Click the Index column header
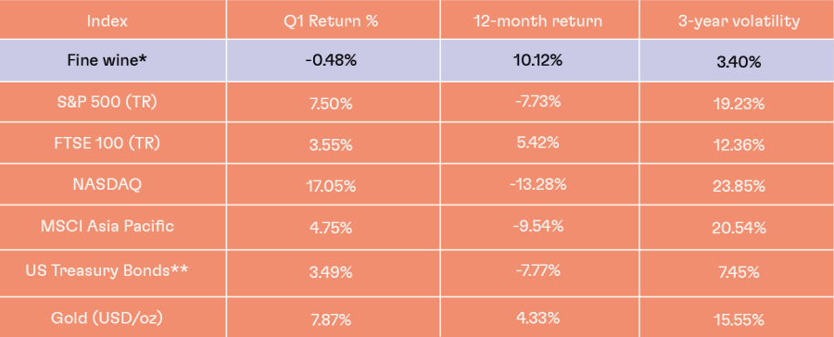 pos(107,21)
